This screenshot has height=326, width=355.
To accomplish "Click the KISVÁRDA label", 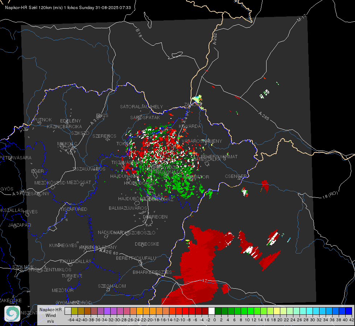I will (x=190, y=126).
